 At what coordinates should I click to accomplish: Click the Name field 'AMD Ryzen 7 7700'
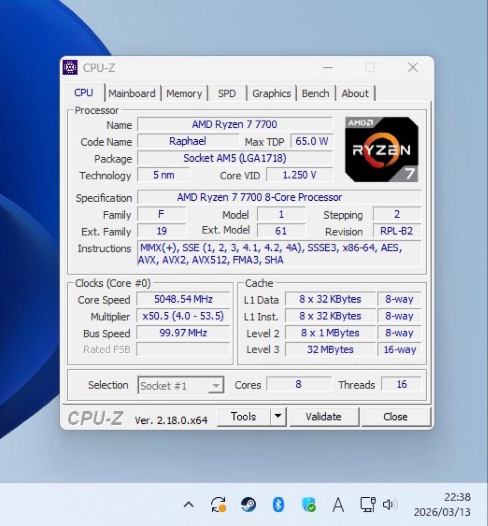(235, 125)
